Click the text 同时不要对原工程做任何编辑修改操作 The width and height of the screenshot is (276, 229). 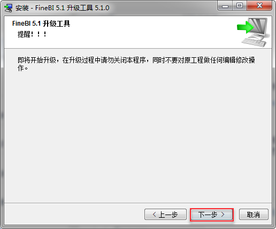coord(204,60)
